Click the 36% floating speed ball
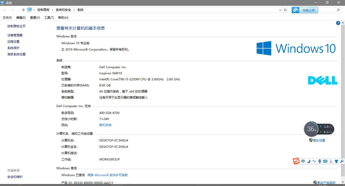This screenshot has width=345, height=186. pos(311,129)
